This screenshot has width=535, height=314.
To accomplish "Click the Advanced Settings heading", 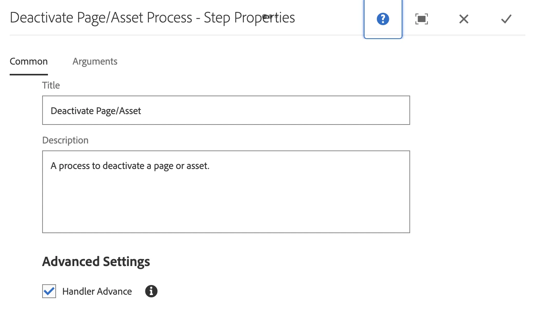I will click(96, 261).
